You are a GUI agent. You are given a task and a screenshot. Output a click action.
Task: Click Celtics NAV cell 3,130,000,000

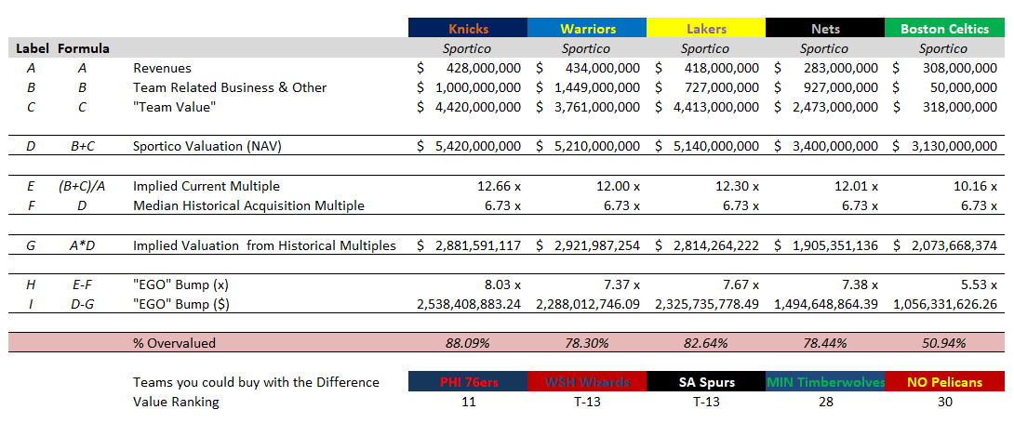click(x=954, y=147)
